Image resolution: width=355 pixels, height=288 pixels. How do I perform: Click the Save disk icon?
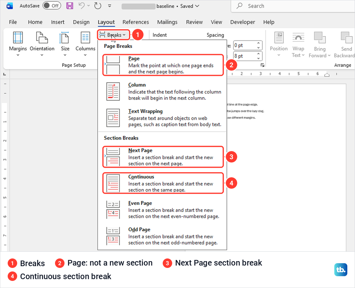[x=70, y=6]
